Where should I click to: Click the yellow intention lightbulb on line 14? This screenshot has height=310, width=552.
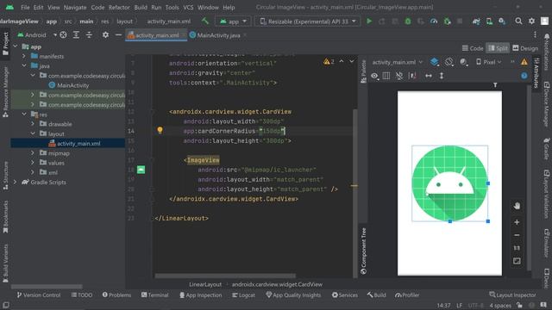(x=160, y=130)
